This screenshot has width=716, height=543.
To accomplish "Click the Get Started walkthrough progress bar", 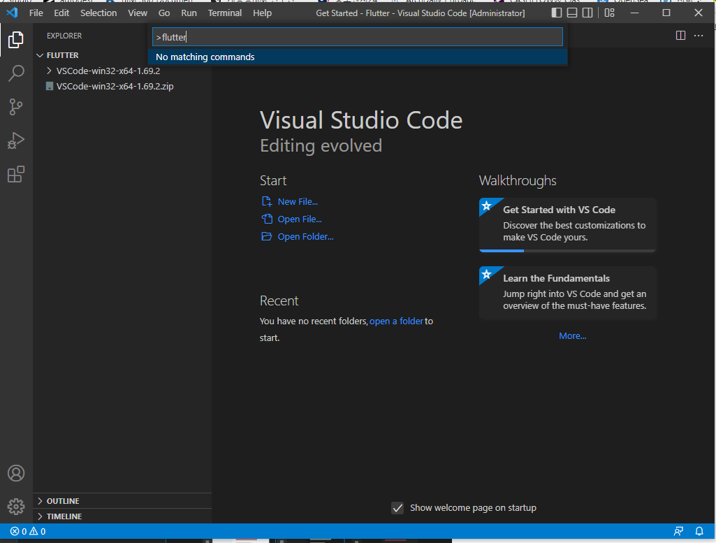I will [568, 251].
